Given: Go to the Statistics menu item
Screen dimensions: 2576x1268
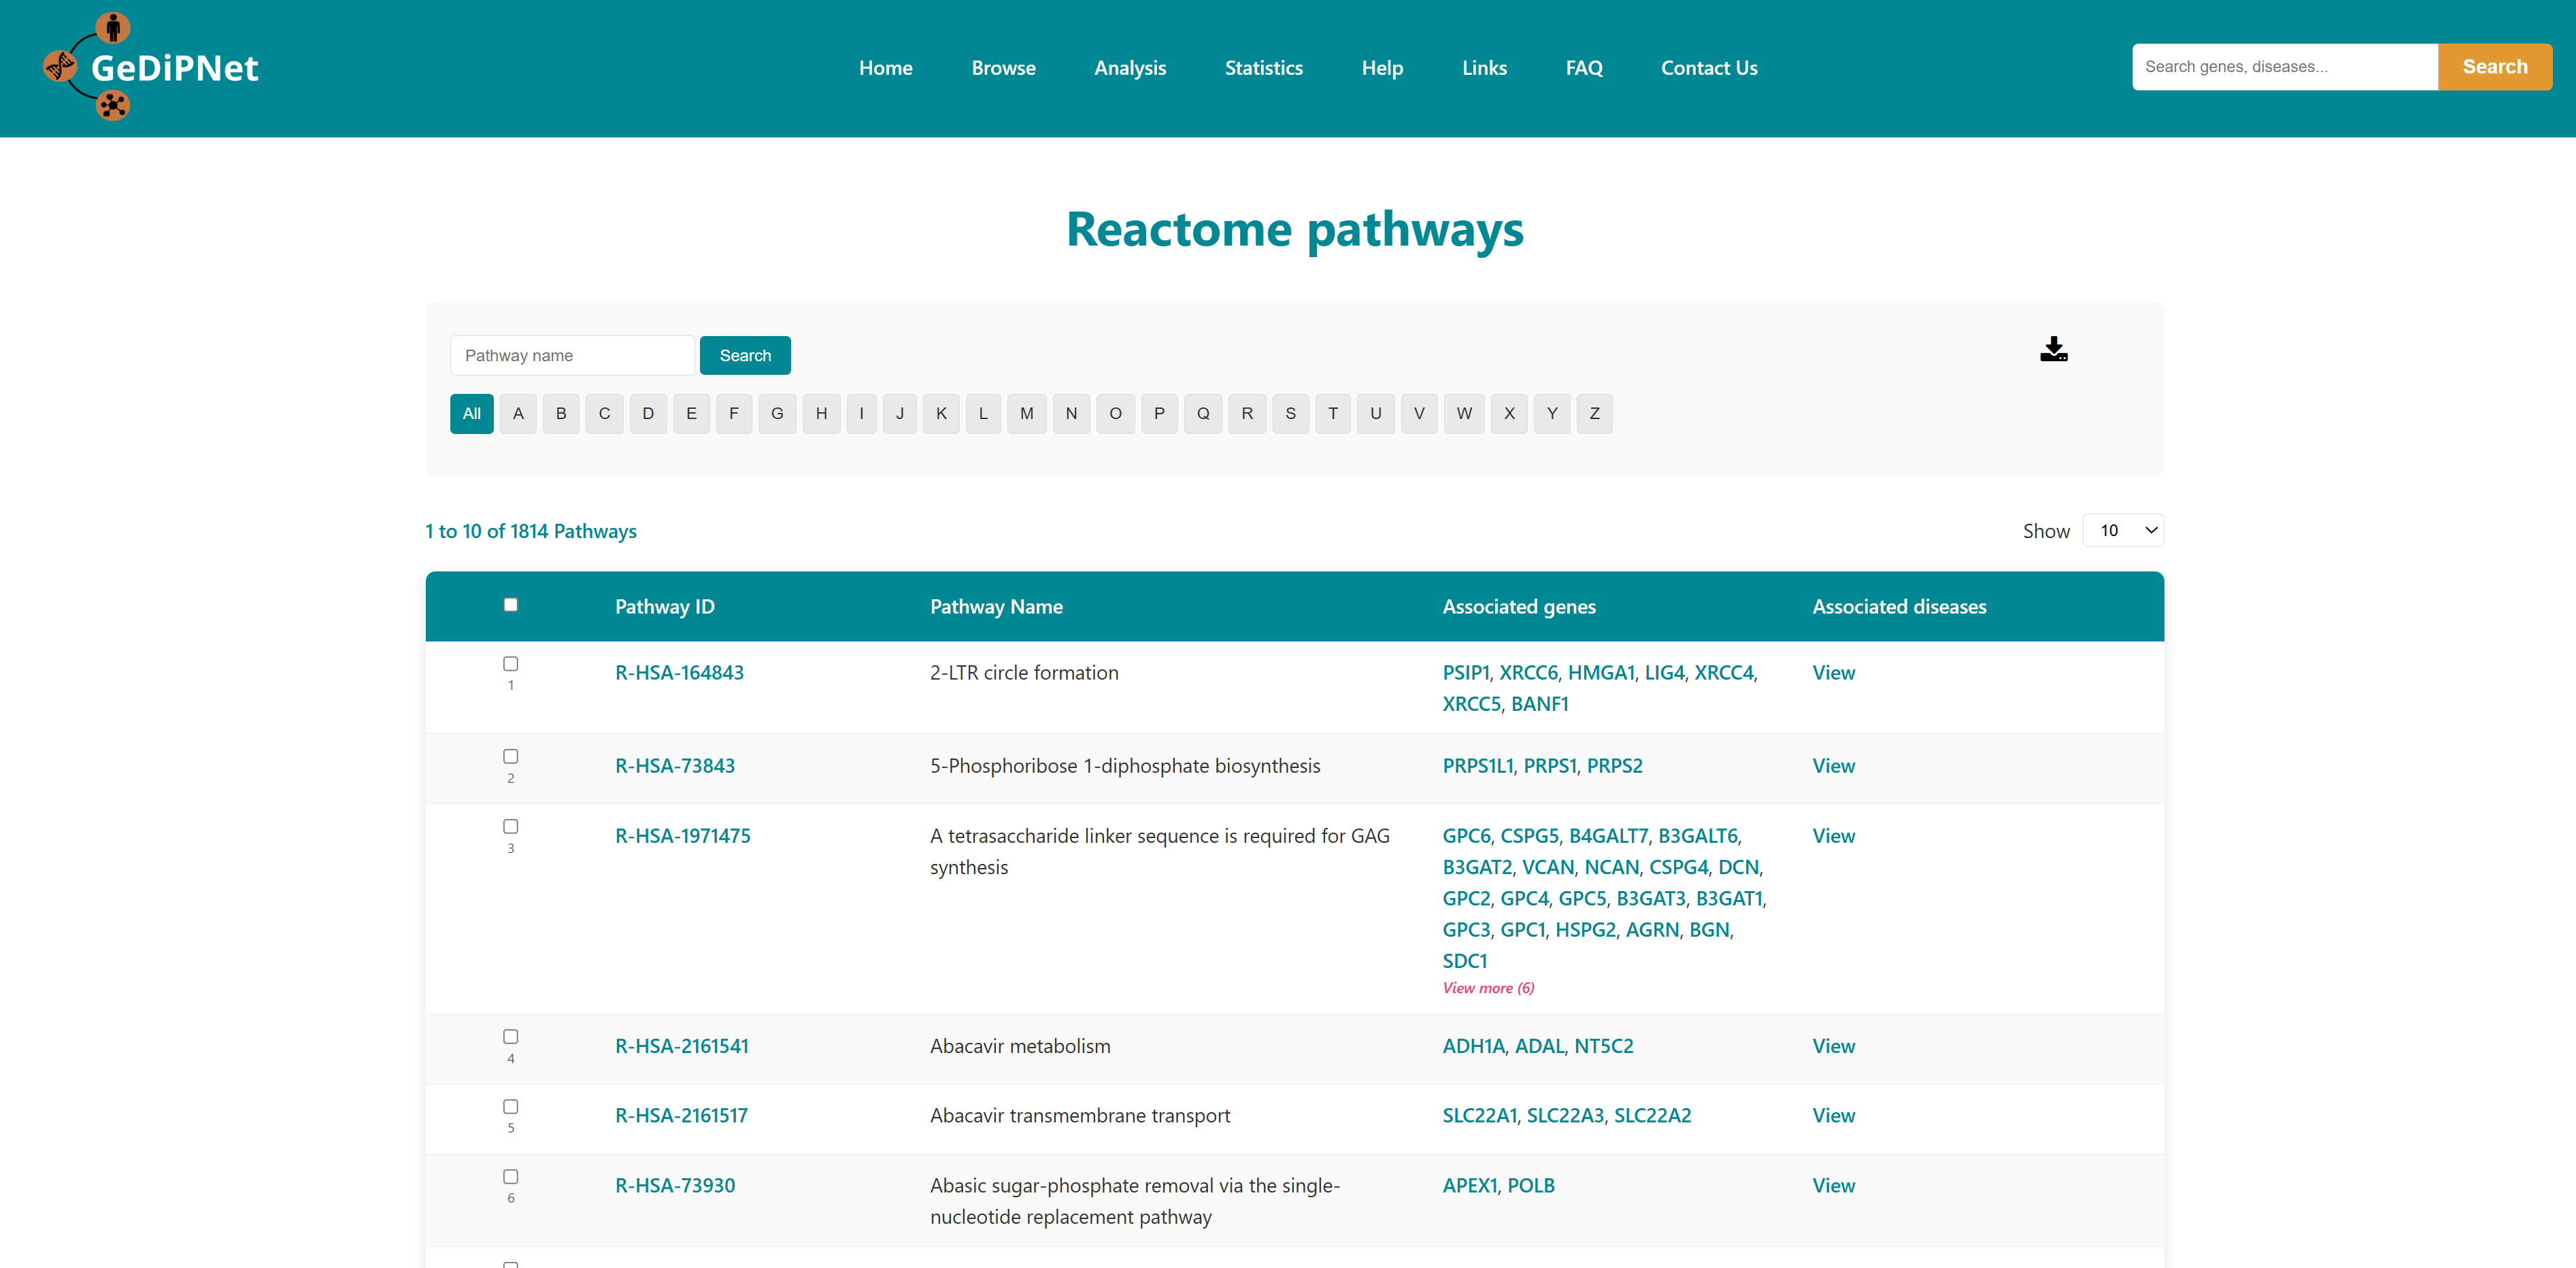Looking at the screenshot, I should 1263,68.
